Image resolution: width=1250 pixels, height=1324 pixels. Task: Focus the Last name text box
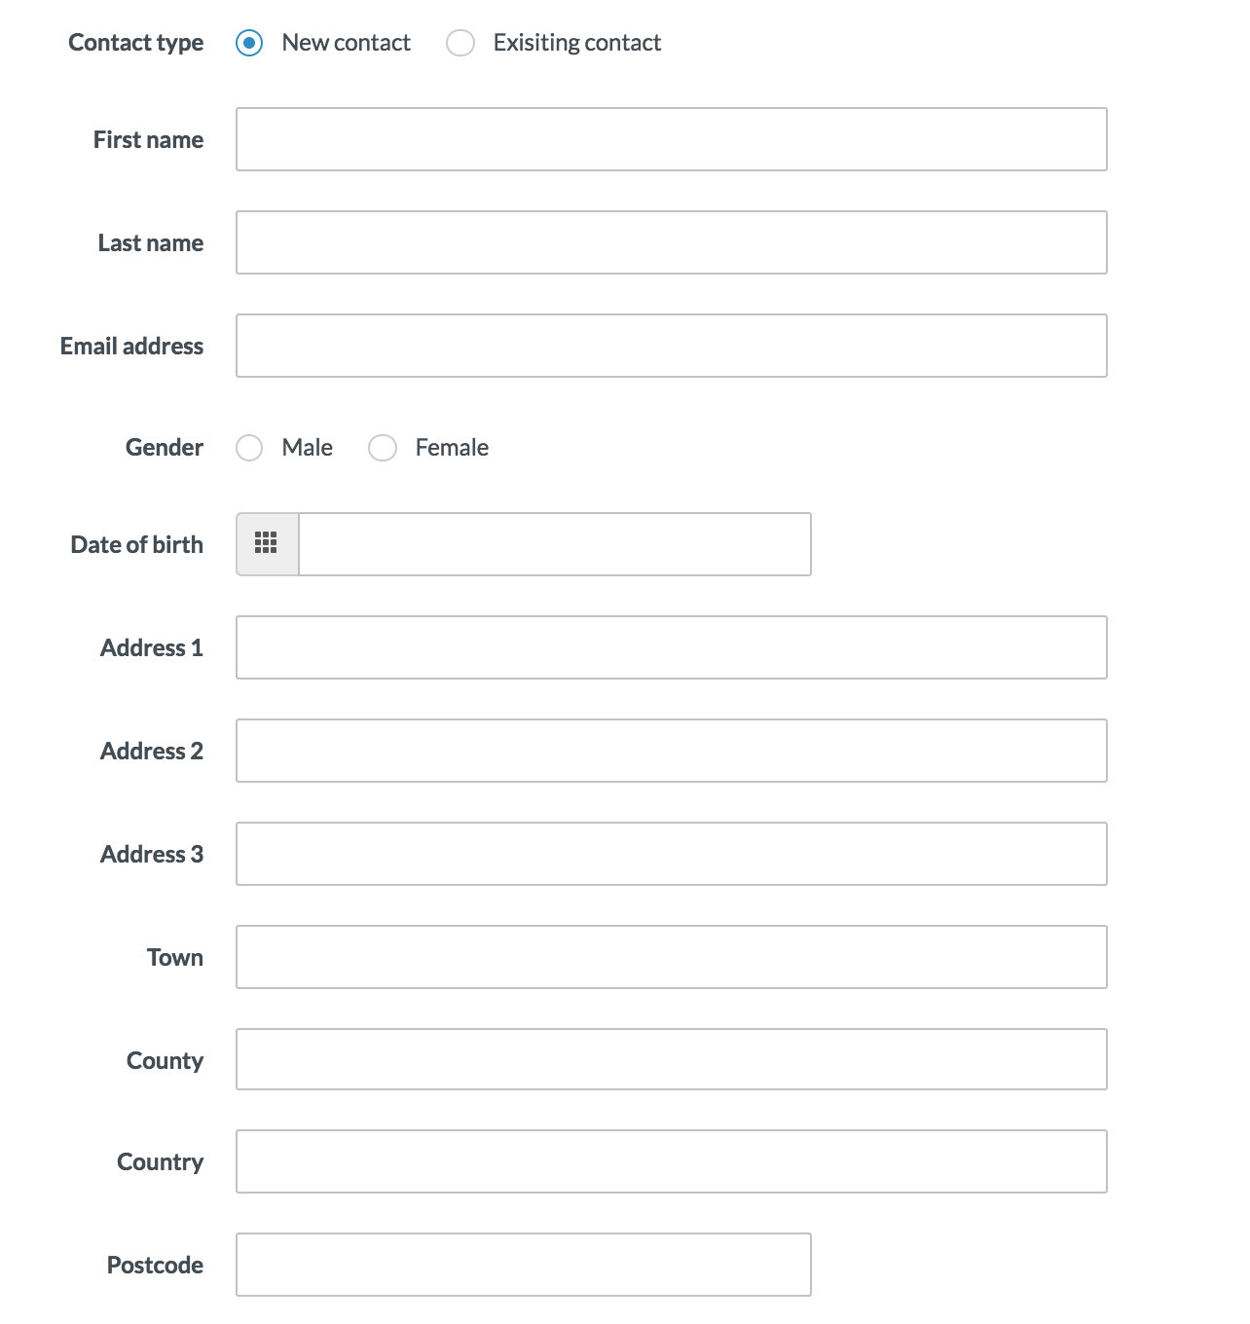click(x=671, y=242)
